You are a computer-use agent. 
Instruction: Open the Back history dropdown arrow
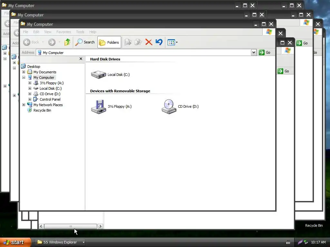43,42
